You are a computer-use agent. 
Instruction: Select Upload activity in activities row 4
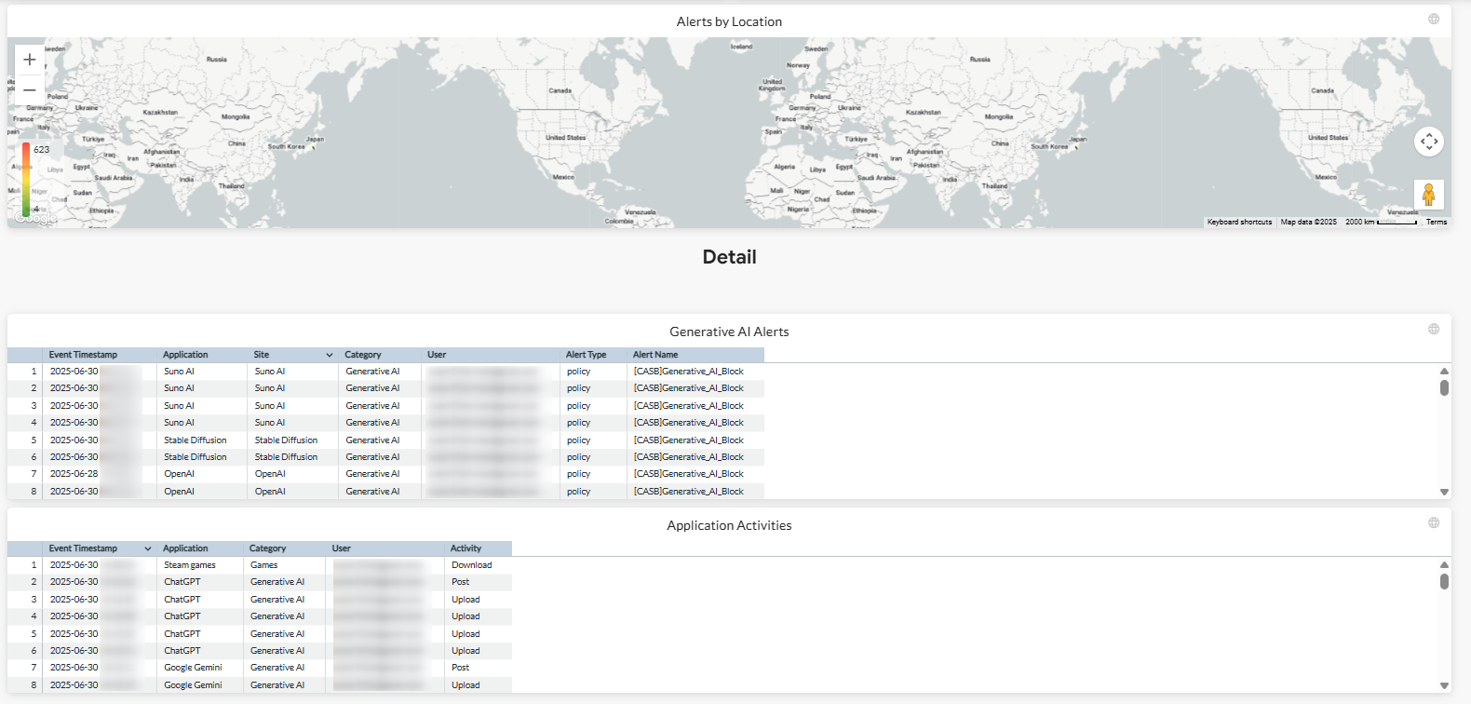pos(466,616)
